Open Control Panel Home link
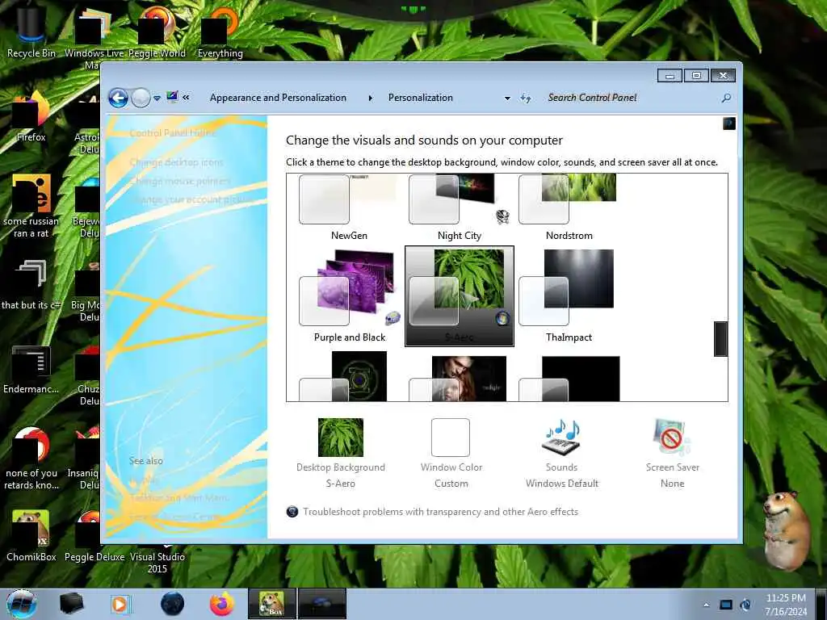827x620 pixels. pos(173,133)
